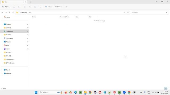Open Opera browser from taskbar
Viewport: 170px width, 95px height.
[x=100, y=92]
